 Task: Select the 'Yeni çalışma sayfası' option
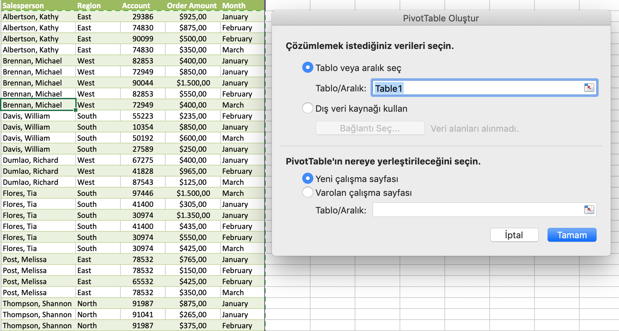307,178
